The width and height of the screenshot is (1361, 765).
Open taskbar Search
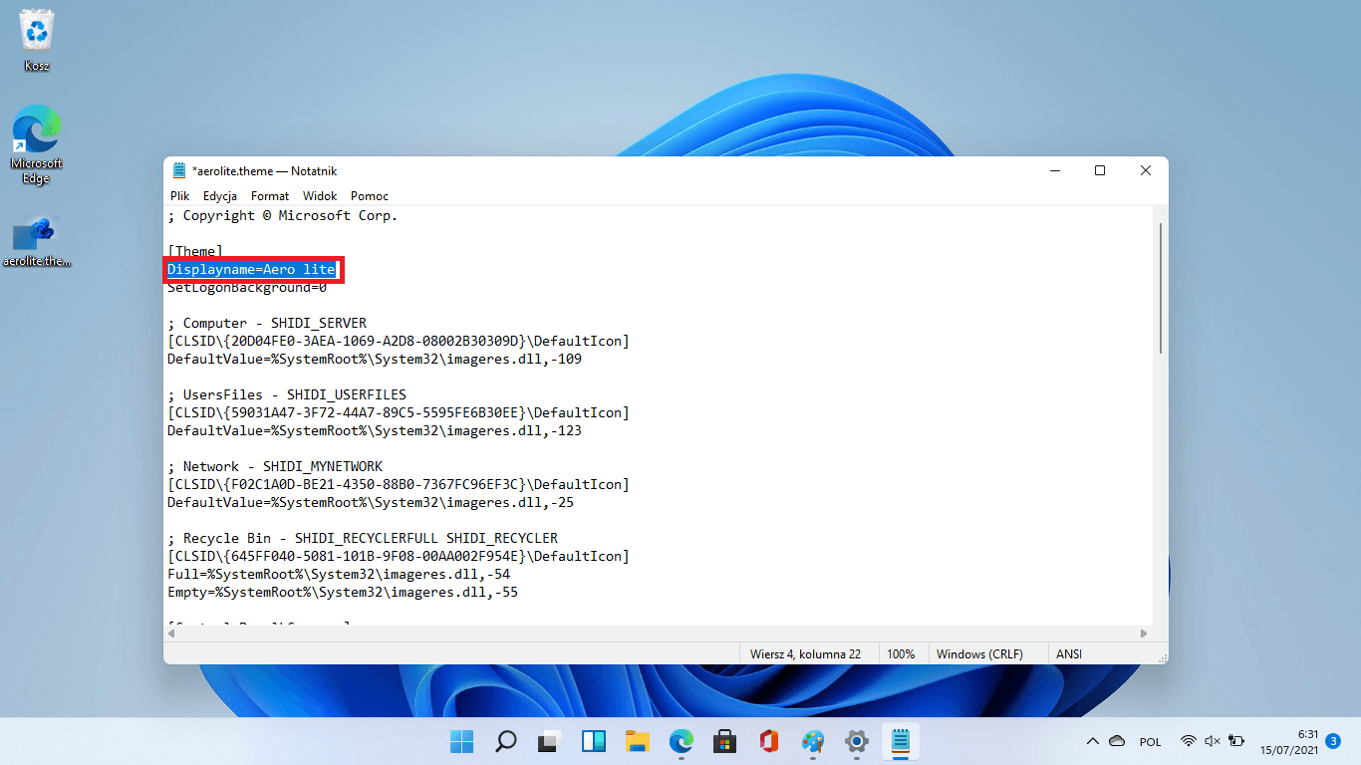(505, 741)
